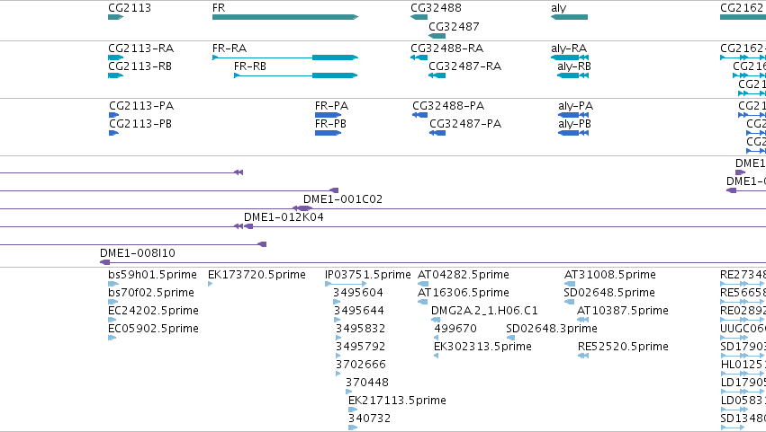Click the 3495604 feature label
The height and width of the screenshot is (432, 766).
[x=358, y=293]
